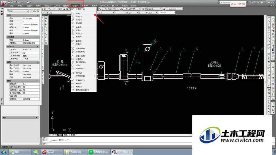Click the 圆心 X 坐标 value 260.1339
This screenshot has width=276, height=155.
(31, 65)
